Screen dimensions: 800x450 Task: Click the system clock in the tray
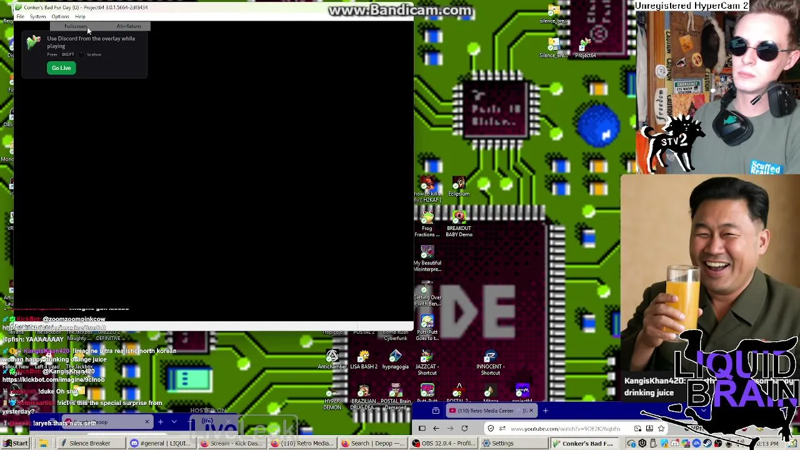(x=767, y=444)
